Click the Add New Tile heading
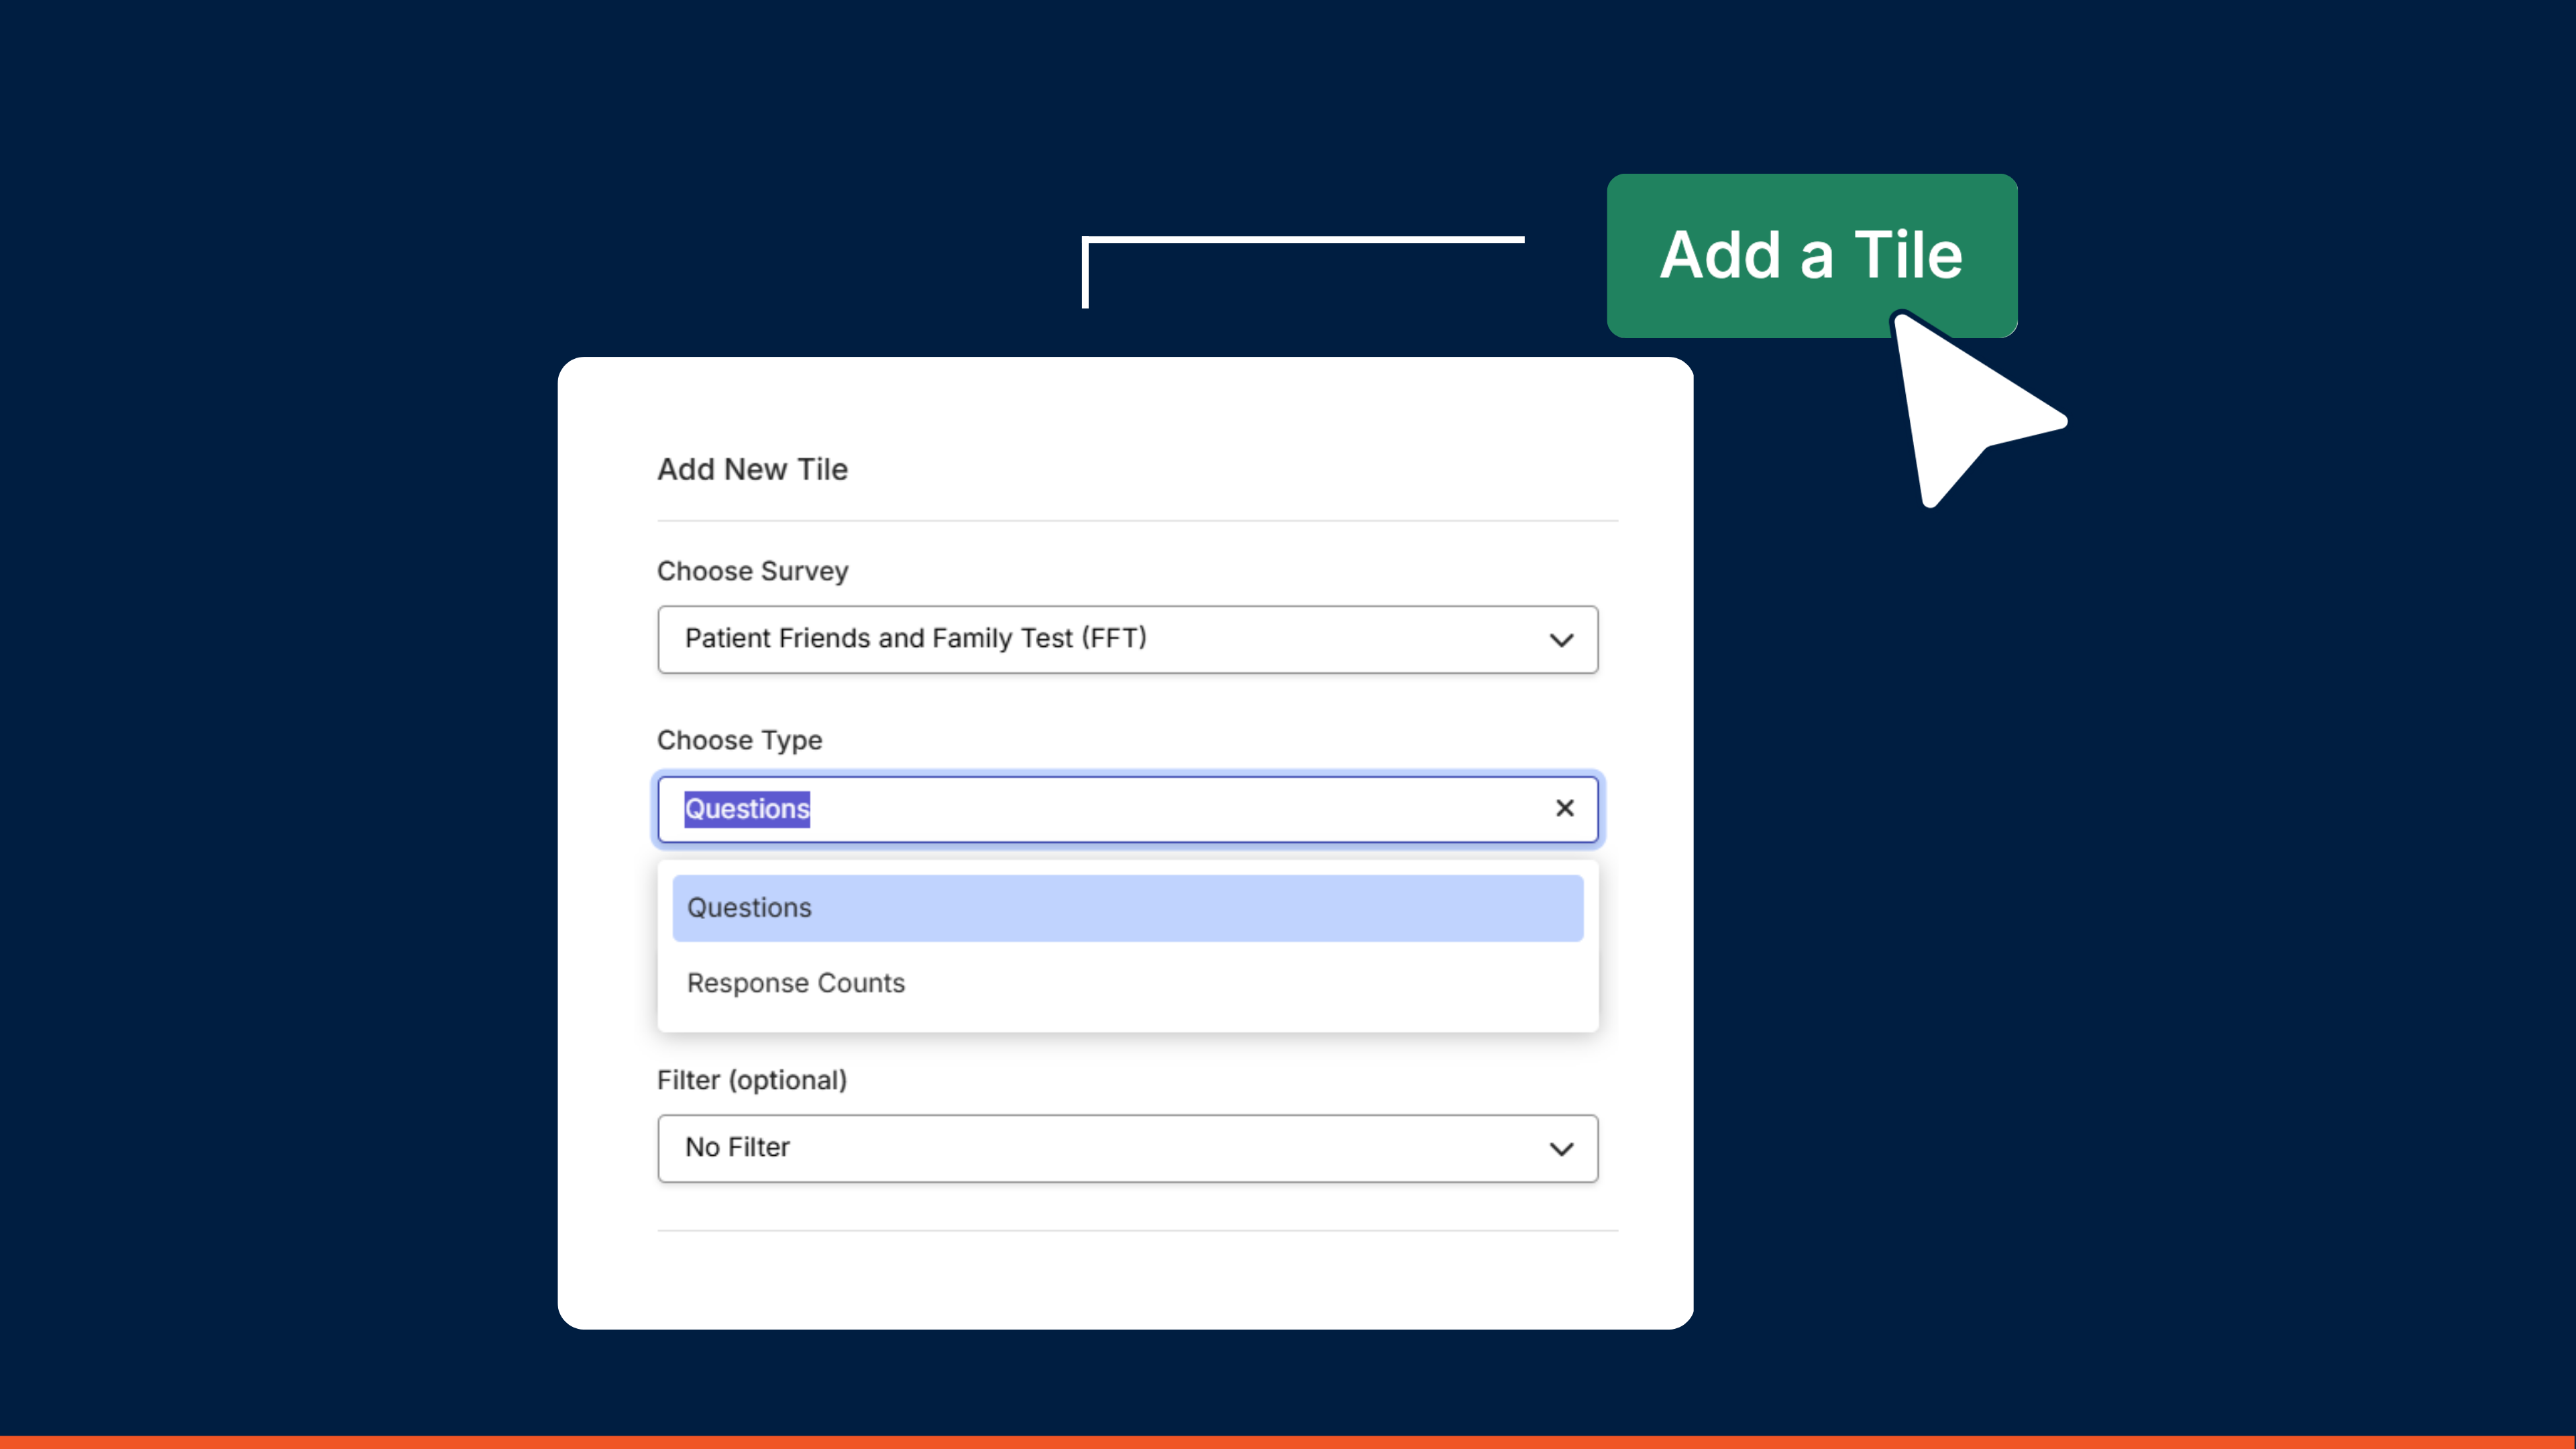Screen dimensions: 2576x1449 point(752,469)
